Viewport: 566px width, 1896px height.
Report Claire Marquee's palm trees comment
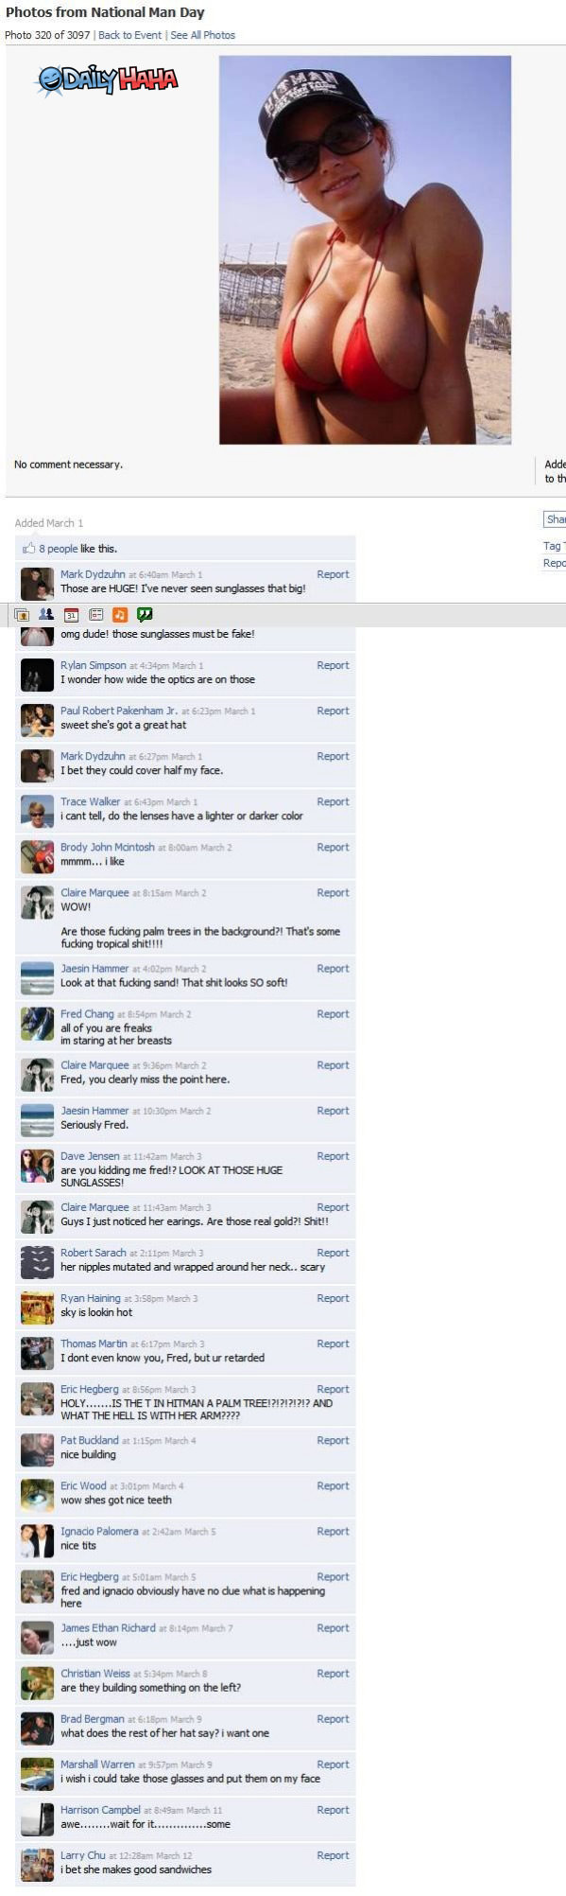click(x=333, y=892)
